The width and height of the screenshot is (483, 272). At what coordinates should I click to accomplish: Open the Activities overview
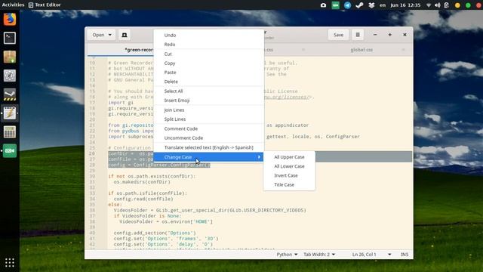click(13, 5)
